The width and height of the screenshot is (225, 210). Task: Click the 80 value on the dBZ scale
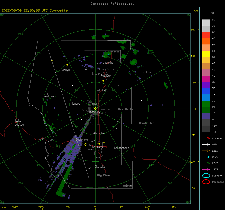pos(213,20)
